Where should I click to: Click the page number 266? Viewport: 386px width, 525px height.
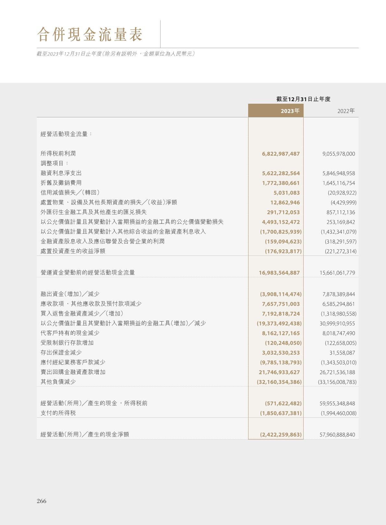pyautogui.click(x=42, y=501)
